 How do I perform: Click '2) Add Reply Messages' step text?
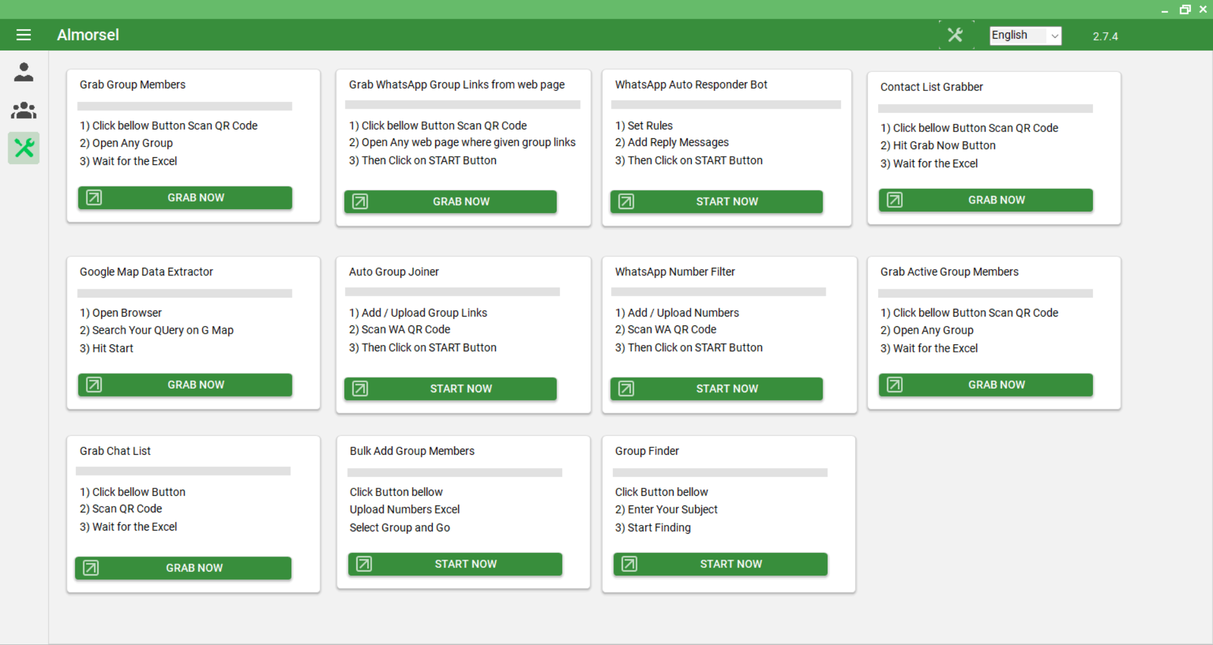(672, 142)
